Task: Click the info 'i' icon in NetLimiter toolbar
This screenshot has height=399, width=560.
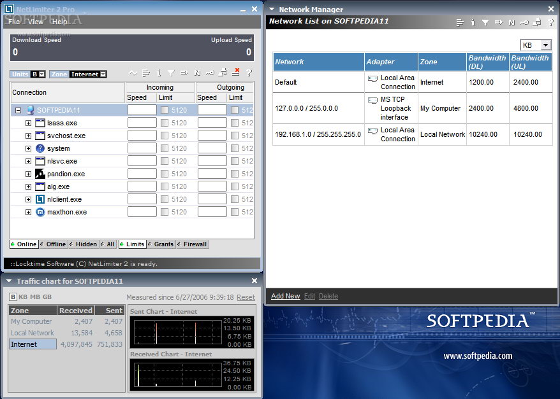Action: tap(159, 73)
